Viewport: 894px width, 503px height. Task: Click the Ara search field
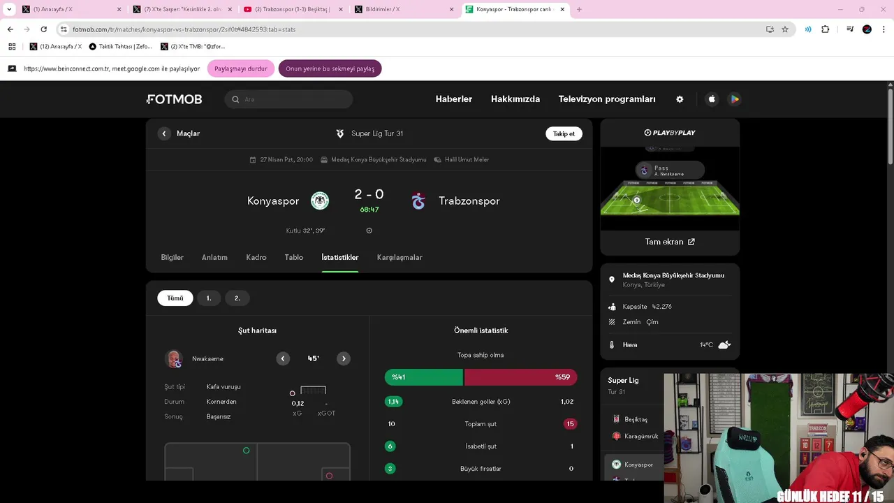pyautogui.click(x=289, y=99)
